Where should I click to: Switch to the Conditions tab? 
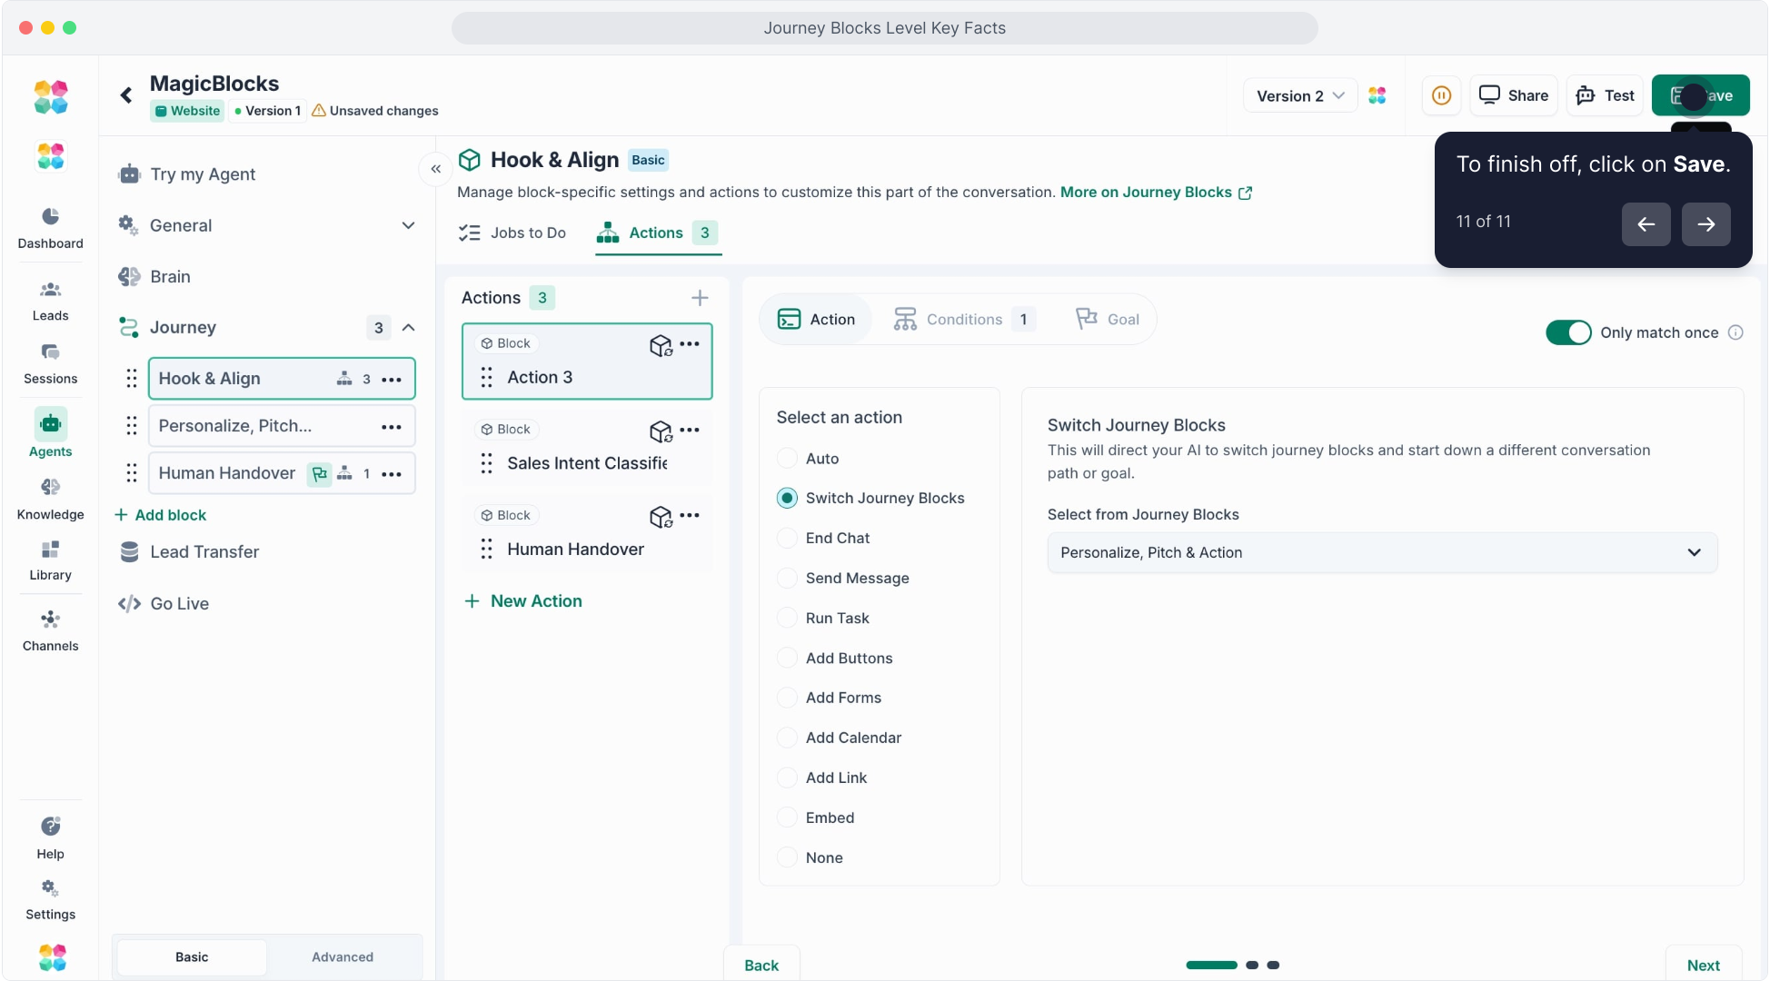pyautogui.click(x=963, y=320)
